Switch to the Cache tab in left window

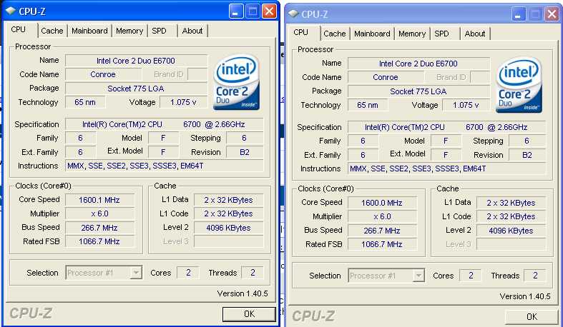click(x=52, y=31)
